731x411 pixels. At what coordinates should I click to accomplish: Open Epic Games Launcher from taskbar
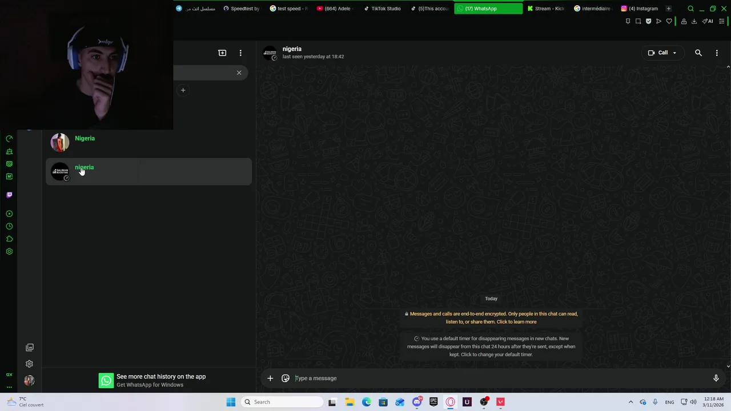click(x=433, y=402)
